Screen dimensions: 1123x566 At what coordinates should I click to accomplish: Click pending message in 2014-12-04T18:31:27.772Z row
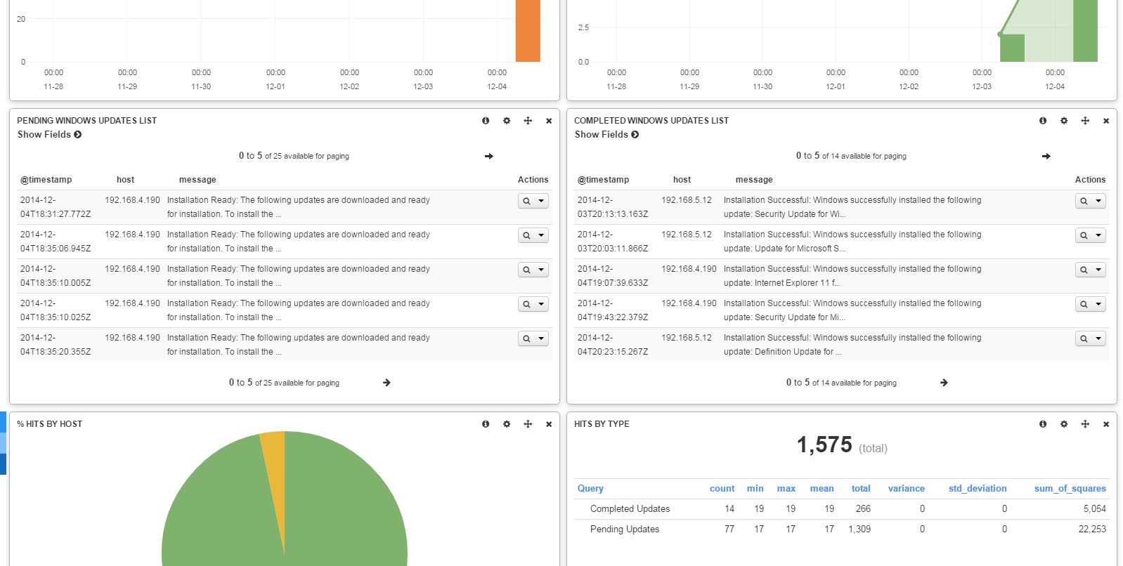coord(299,207)
